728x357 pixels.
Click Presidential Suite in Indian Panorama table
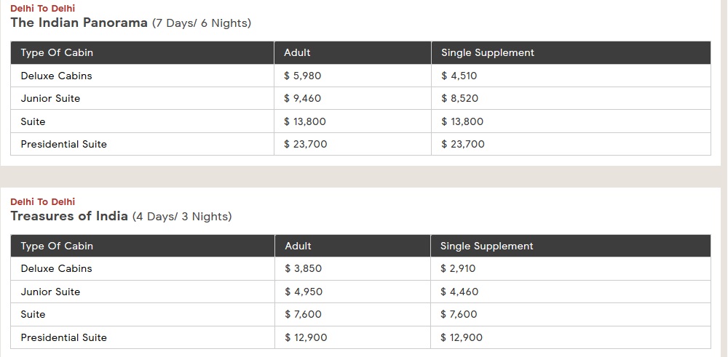click(63, 144)
